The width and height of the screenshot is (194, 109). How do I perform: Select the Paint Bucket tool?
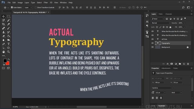(x=8, y=36)
